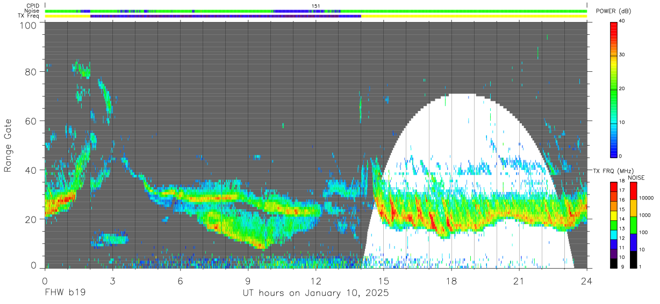
Task: Click the 15 tick label on the UT hours axis
Action: 384,281
